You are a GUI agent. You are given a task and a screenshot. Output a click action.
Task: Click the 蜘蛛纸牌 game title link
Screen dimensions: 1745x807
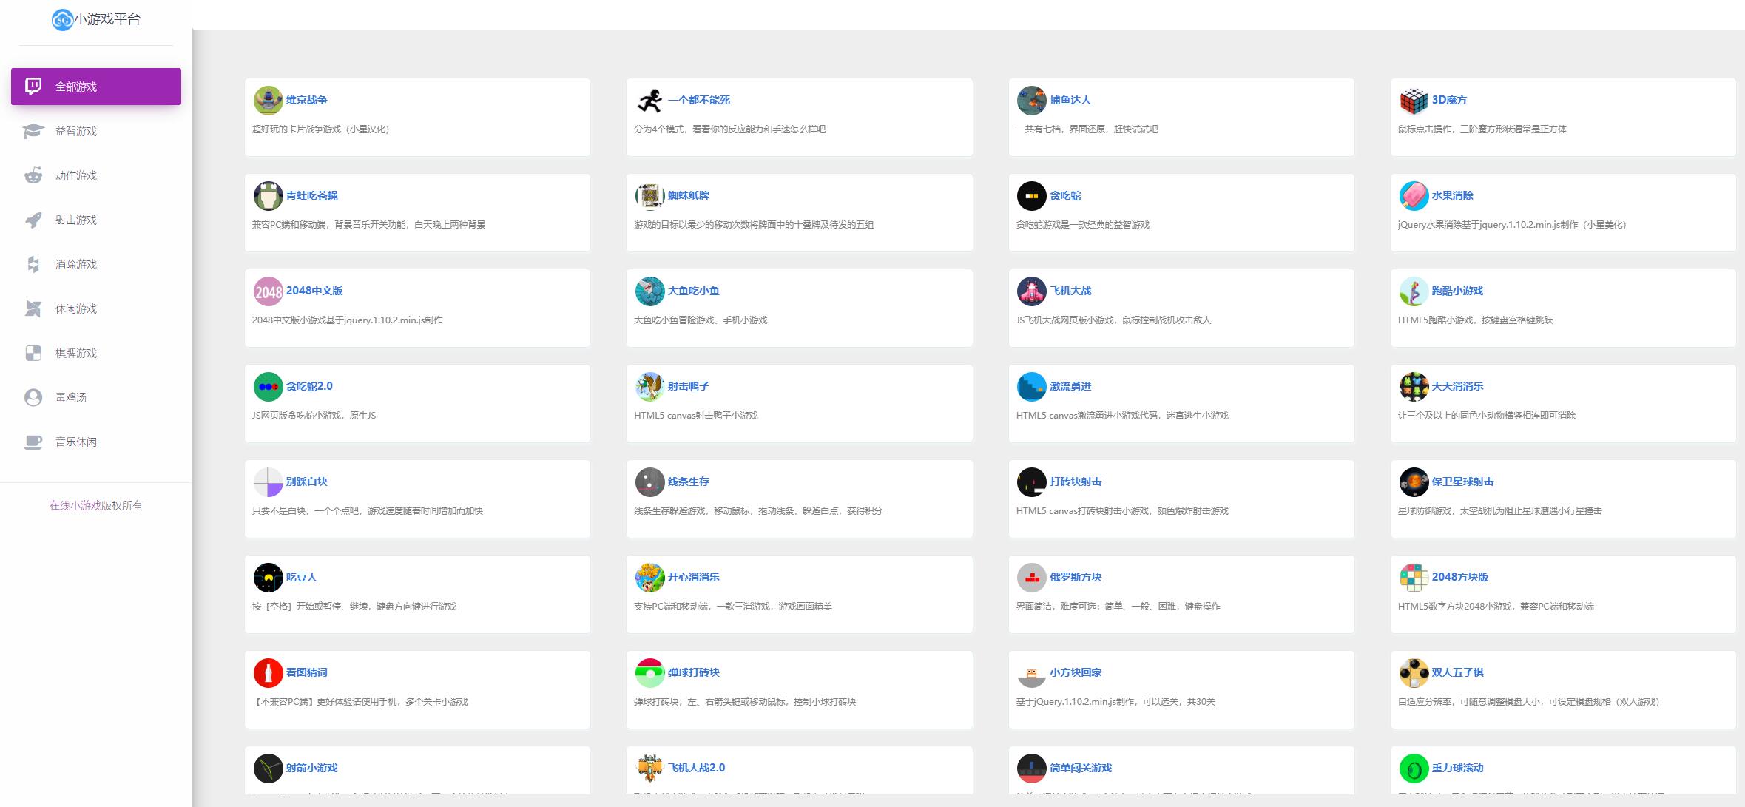688,195
